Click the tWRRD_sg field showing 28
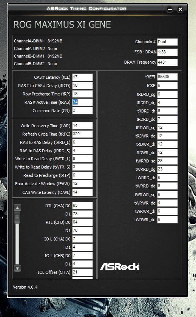The width and height of the screenshot is (196, 317). (167, 161)
